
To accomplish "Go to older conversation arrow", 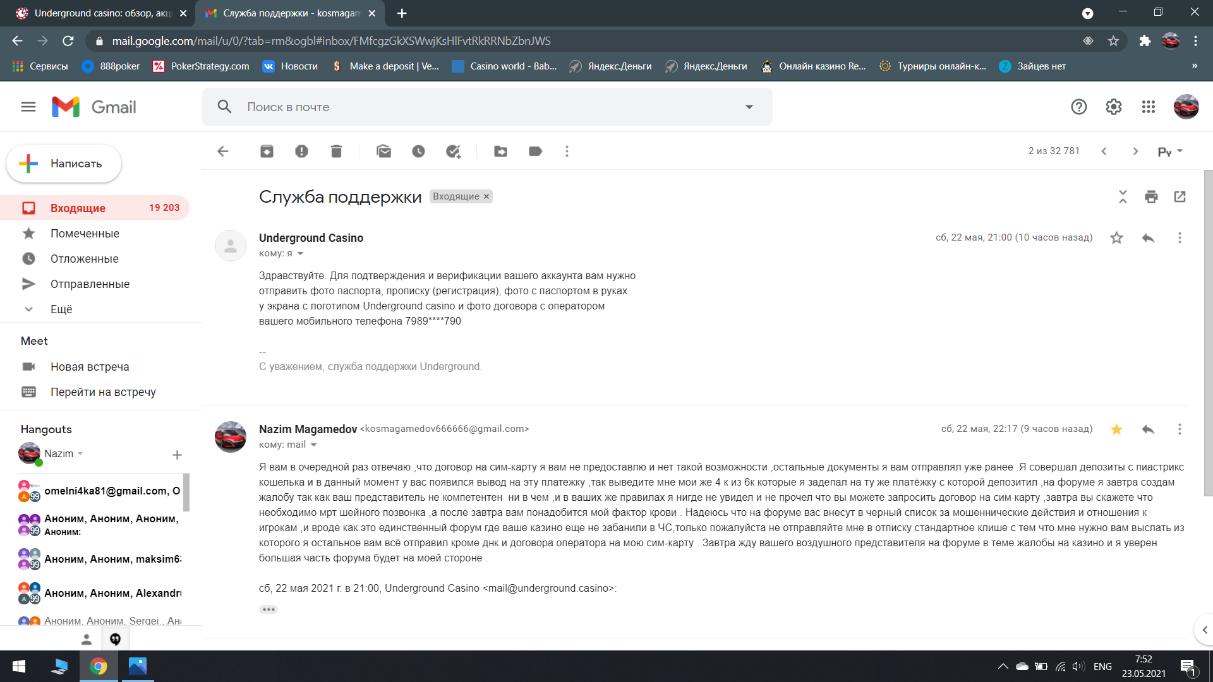I will tap(1135, 151).
